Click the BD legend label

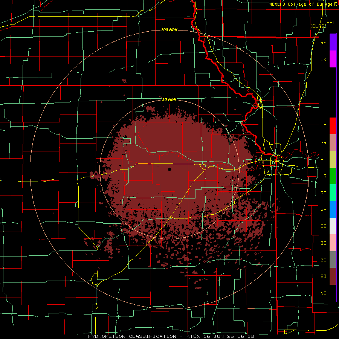click(323, 160)
